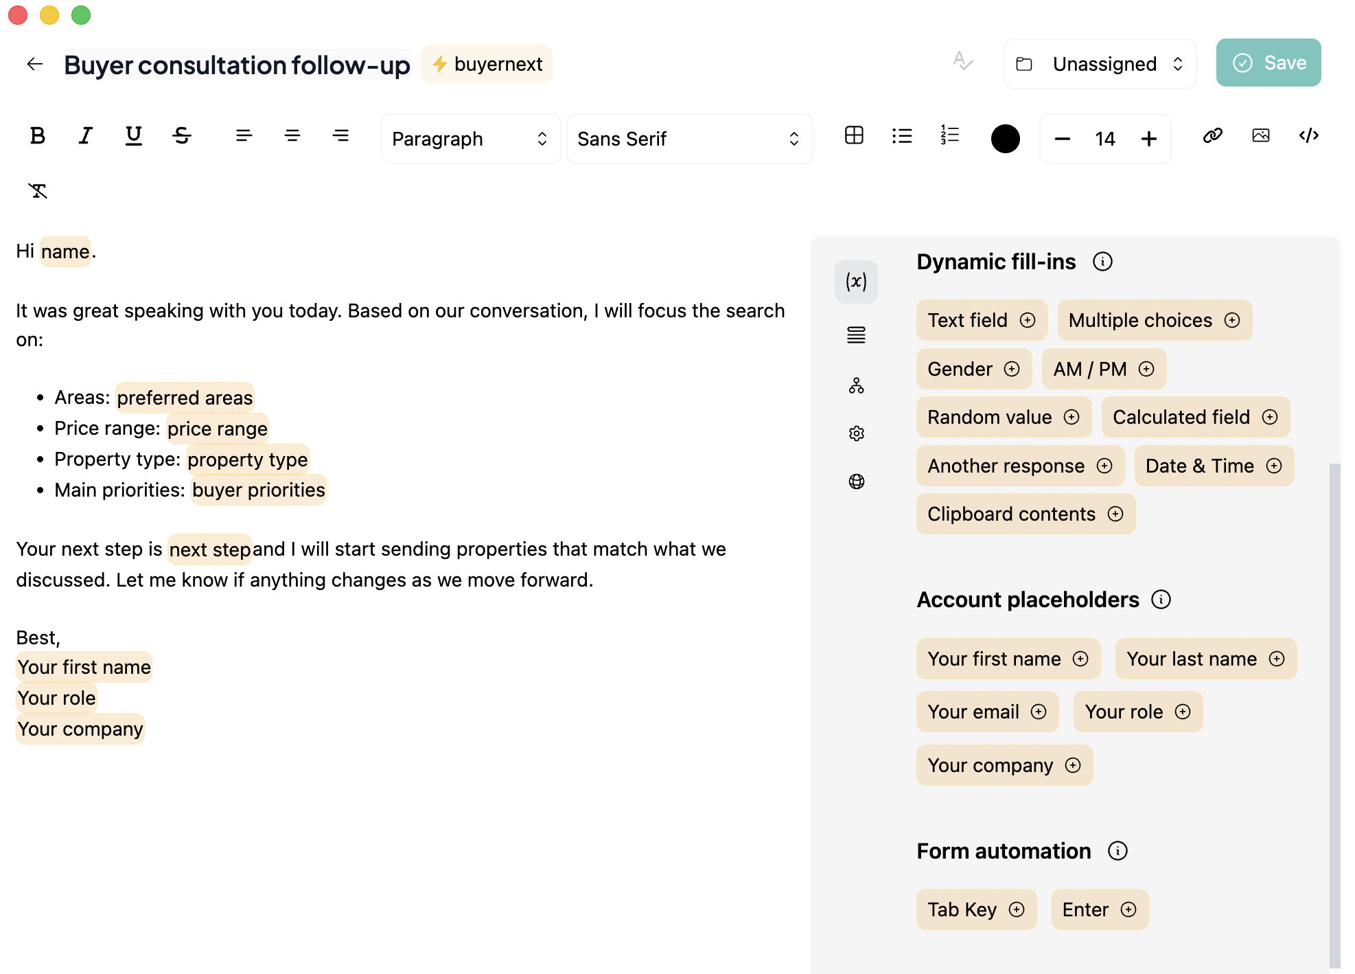The image size is (1355, 974).
Task: Add a Tab Key automation
Action: click(x=975, y=909)
